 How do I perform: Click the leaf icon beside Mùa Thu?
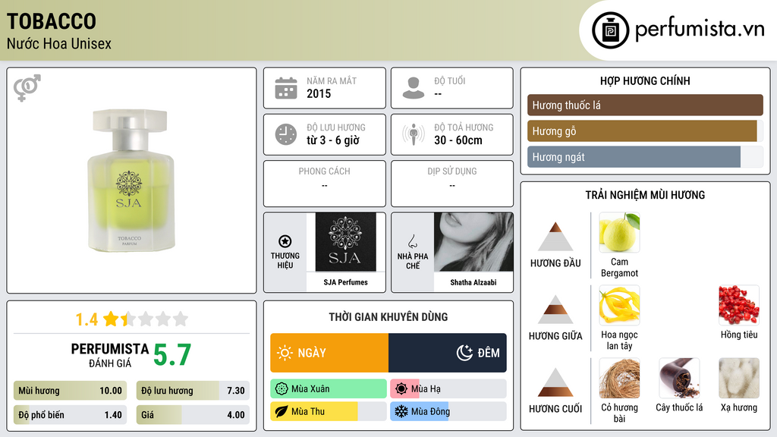pyautogui.click(x=282, y=411)
